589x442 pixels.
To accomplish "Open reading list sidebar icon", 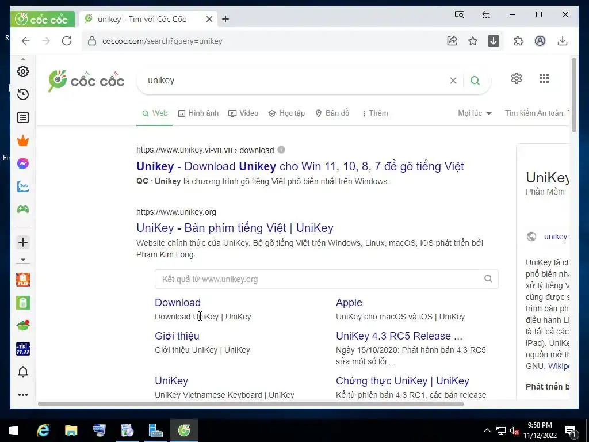I will tap(23, 117).
